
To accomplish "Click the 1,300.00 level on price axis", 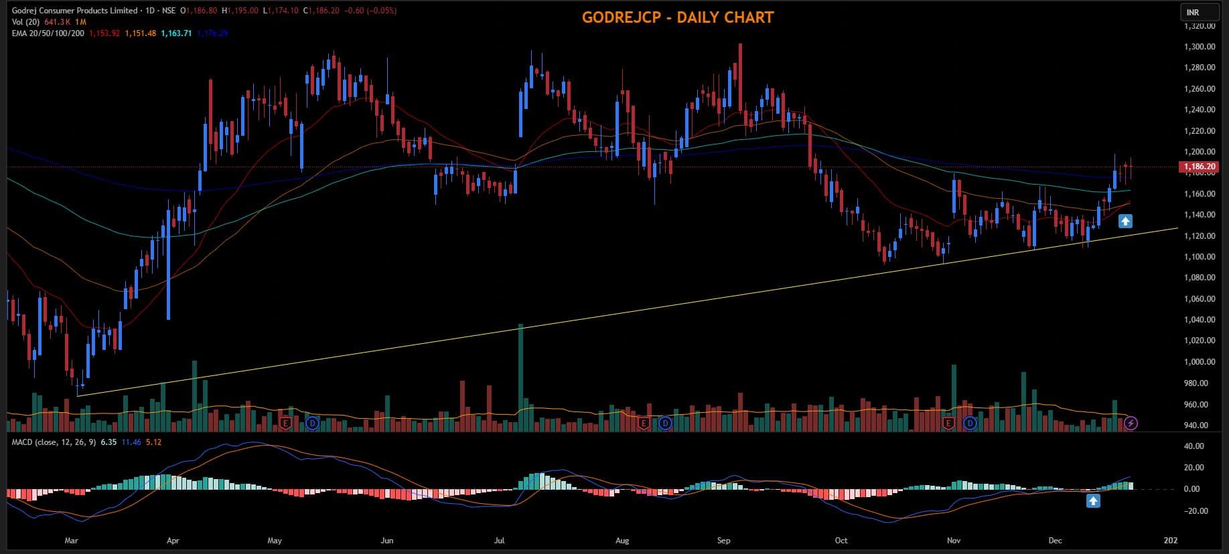I will (1199, 47).
